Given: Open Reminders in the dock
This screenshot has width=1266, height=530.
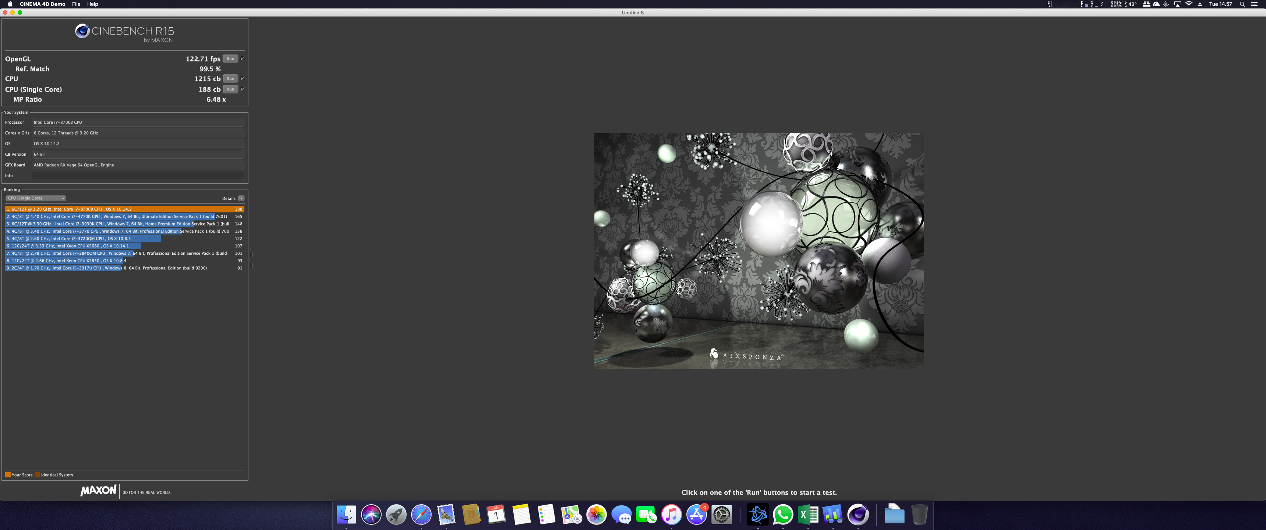Looking at the screenshot, I should [547, 515].
